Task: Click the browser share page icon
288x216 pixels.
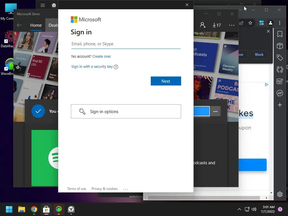Action: 241,23
